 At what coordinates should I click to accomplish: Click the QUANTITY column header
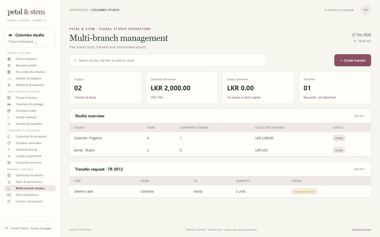pyautogui.click(x=243, y=181)
